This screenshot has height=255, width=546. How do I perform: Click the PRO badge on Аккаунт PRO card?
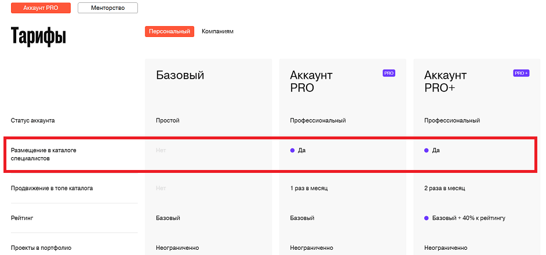[388, 73]
